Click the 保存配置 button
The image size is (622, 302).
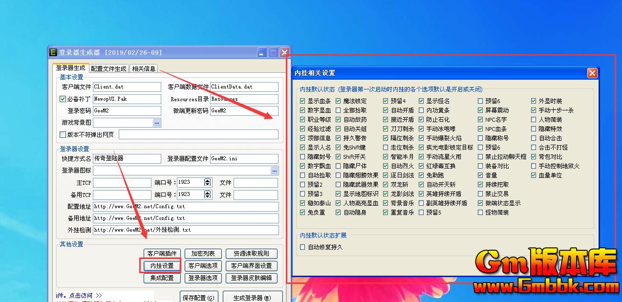(x=199, y=298)
